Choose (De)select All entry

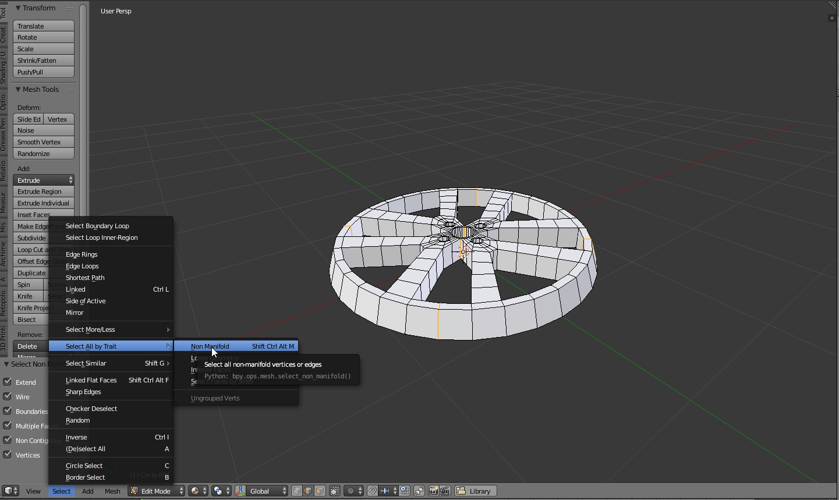click(111, 449)
